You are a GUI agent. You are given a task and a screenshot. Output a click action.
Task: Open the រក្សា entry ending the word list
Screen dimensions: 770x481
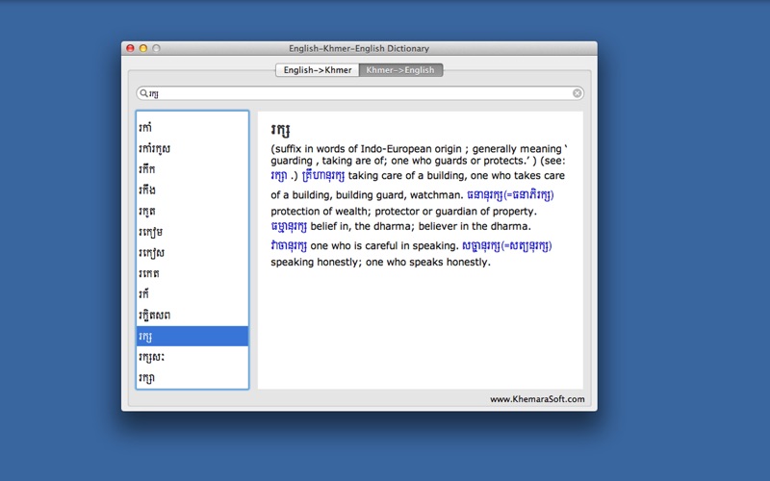pos(192,377)
